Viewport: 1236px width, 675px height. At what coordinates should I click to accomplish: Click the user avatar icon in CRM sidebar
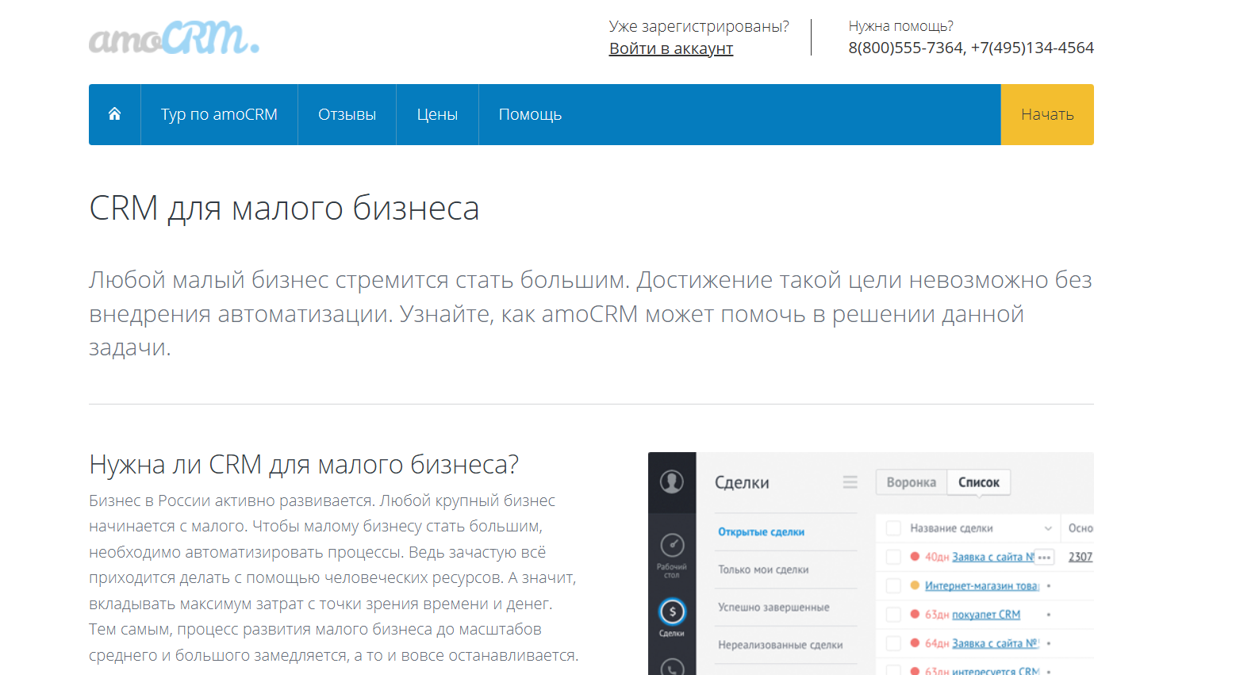coord(672,481)
